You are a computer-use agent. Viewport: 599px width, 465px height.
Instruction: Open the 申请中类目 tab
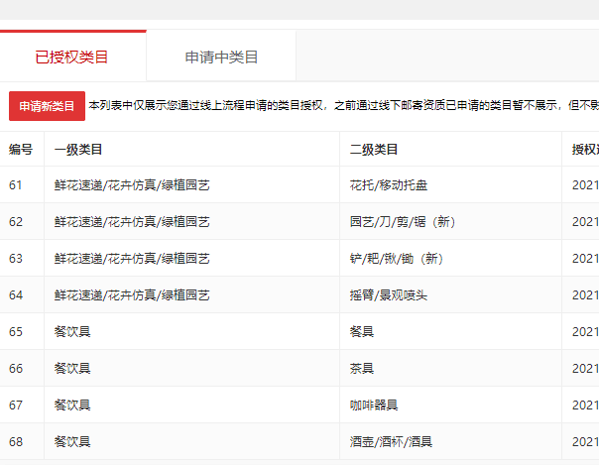point(221,57)
